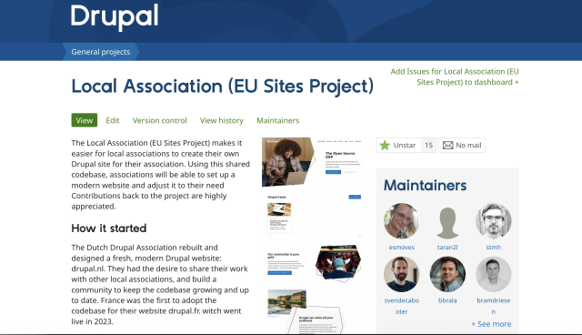Open the General projects breadcrumb
Viewport: 582px width, 335px height.
click(x=101, y=52)
